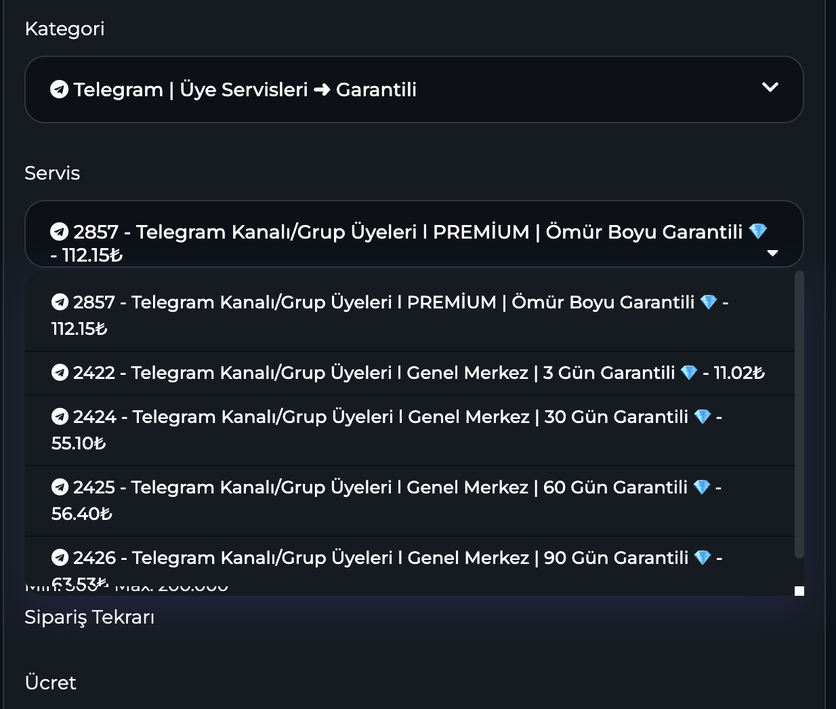Click Telegram icon beside option 2857 in list
The image size is (836, 709).
click(x=60, y=302)
